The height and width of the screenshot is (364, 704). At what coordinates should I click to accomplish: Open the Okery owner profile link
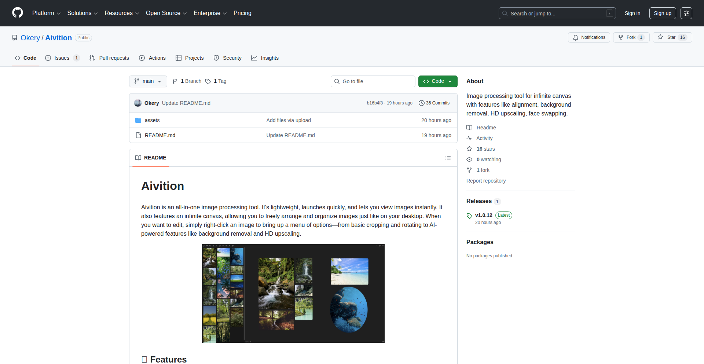30,38
